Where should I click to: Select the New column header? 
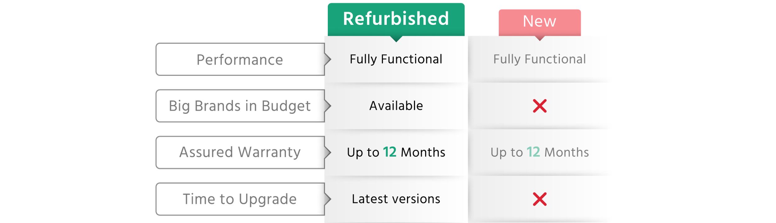[x=540, y=22]
